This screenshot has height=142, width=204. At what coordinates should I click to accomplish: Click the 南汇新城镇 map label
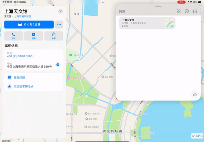coord(113,131)
